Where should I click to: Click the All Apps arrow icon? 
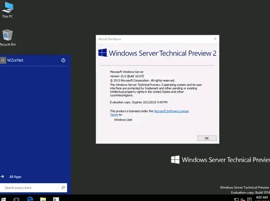pyautogui.click(x=2, y=176)
